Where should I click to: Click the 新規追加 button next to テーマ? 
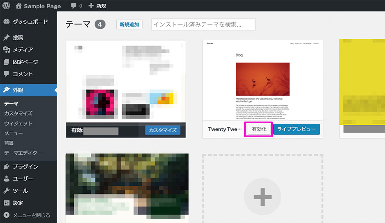(129, 25)
